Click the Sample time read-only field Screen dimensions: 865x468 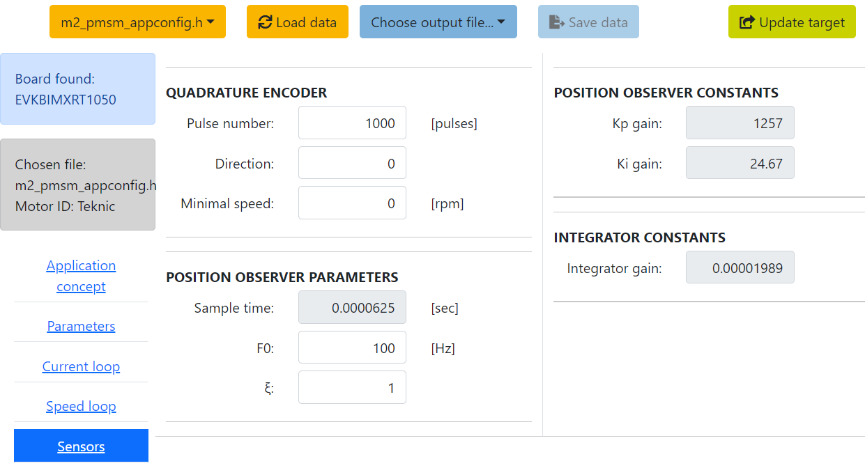point(352,308)
